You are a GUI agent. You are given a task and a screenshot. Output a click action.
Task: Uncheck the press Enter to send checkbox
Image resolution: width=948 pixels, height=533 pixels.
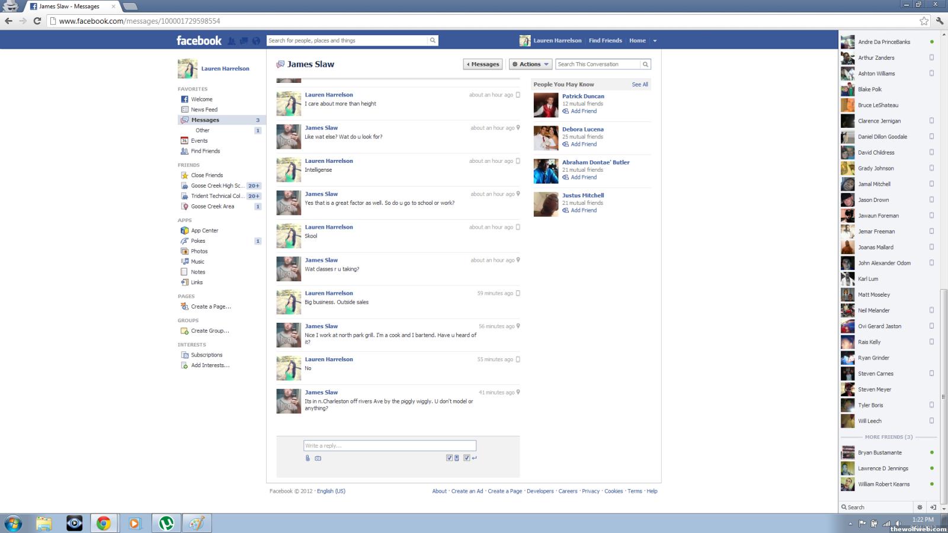[467, 458]
